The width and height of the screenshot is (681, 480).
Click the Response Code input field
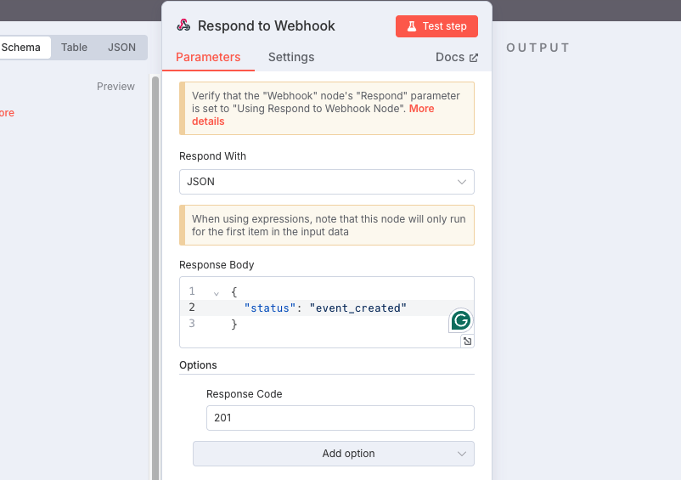tap(340, 418)
